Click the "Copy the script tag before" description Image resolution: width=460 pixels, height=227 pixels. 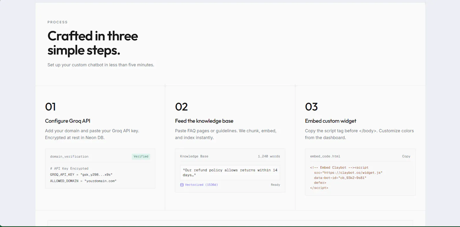pyautogui.click(x=359, y=134)
